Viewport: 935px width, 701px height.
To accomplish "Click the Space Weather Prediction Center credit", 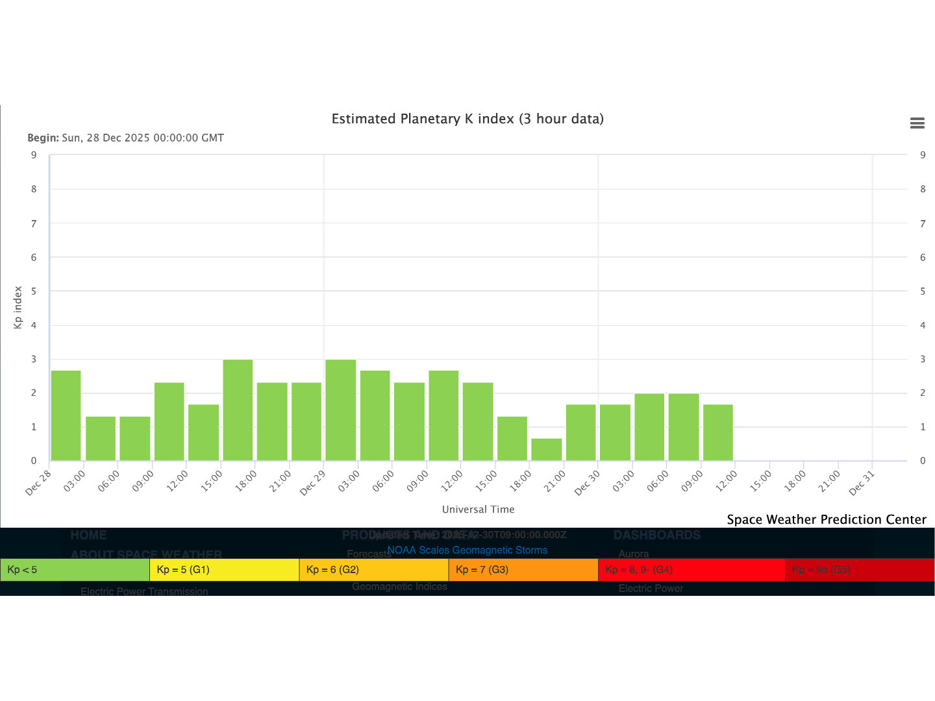I will tap(826, 519).
